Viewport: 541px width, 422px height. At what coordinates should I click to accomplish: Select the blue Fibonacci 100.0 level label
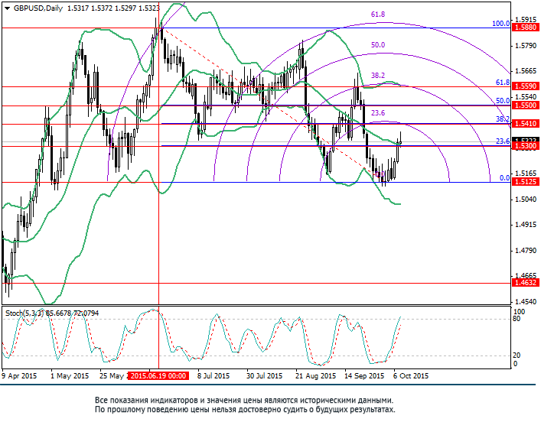click(500, 24)
